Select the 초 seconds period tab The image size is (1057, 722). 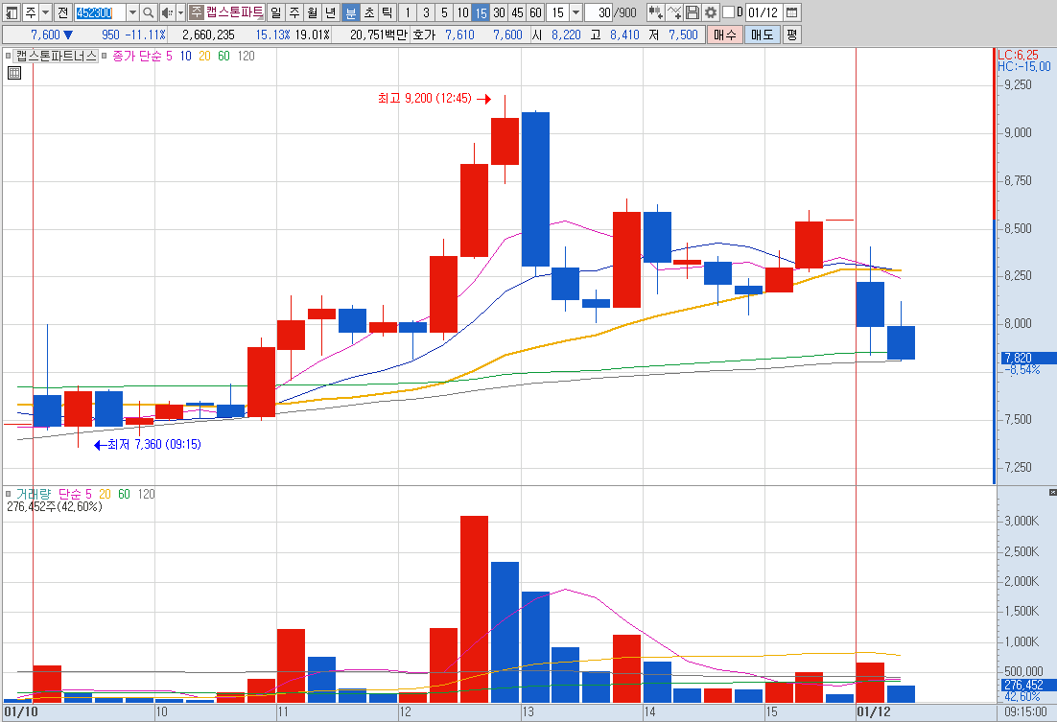tap(368, 12)
